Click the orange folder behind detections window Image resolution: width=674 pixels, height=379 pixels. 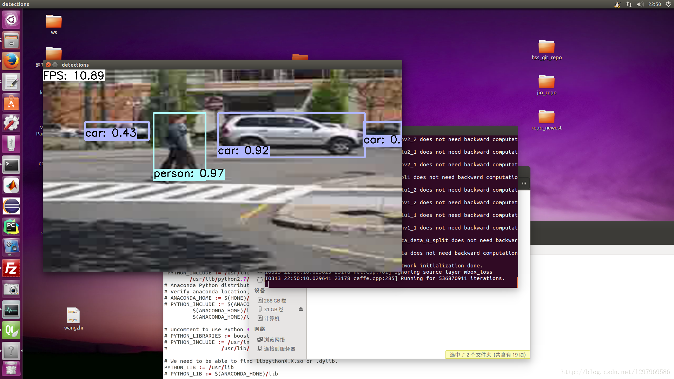(300, 57)
